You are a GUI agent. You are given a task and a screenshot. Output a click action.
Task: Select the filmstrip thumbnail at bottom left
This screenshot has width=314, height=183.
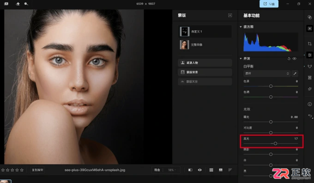[6, 182]
